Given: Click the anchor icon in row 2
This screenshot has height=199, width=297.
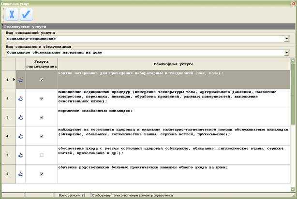Looking at the screenshot, I should coord(21,99).
